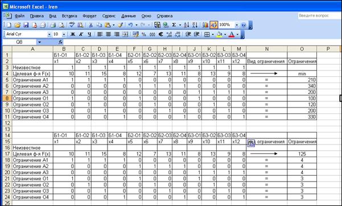This screenshot has height=206, width=342.
Task: Copy the selection using the toolbar icon
Action: pyautogui.click(x=99, y=25)
